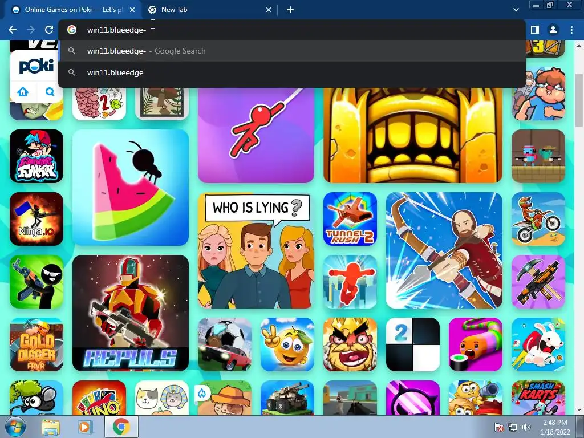Close the New Tab tab
Image resolution: width=584 pixels, height=438 pixels.
pos(269,10)
